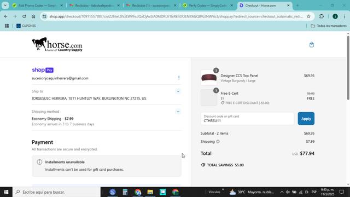Open Chrome three-dot menu
The width and height of the screenshot is (350, 197).
tap(345, 16)
